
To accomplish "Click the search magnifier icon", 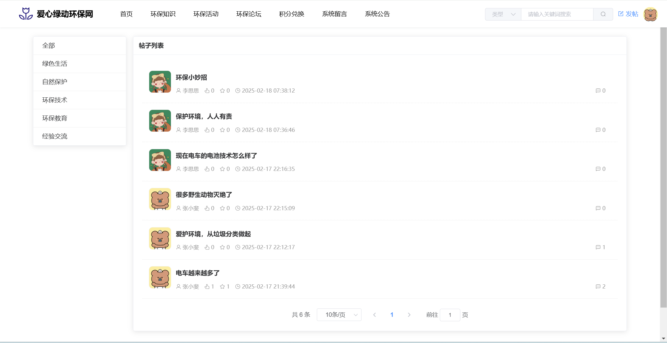I will pyautogui.click(x=603, y=14).
